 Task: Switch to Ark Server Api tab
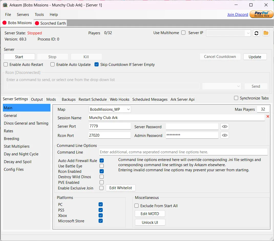pyautogui.click(x=182, y=99)
